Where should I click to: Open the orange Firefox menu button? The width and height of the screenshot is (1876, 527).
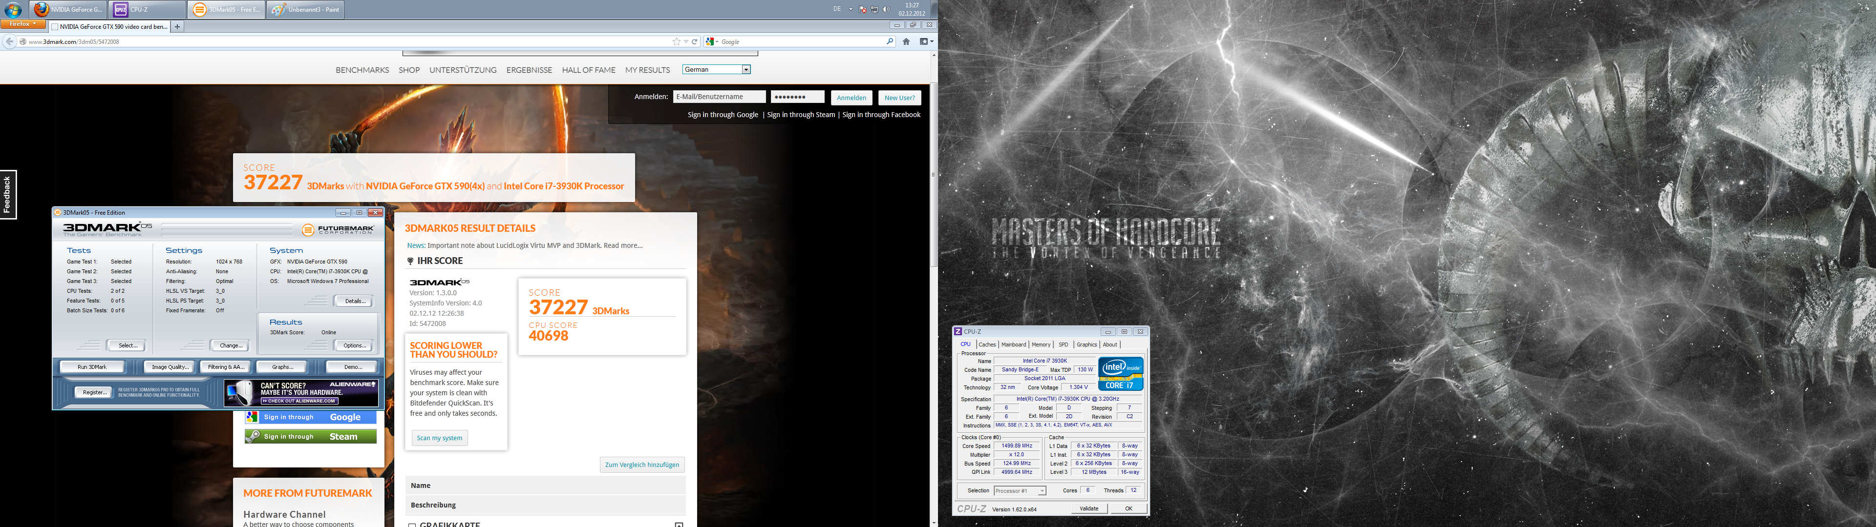coord(23,24)
